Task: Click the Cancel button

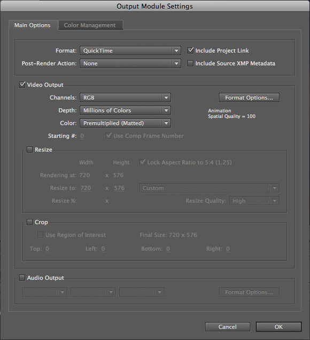Action: click(228, 327)
